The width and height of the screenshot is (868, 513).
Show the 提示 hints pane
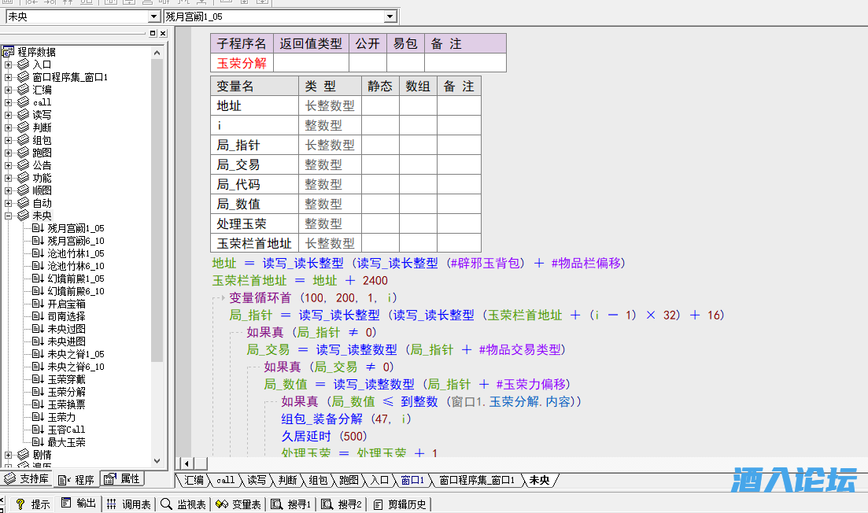33,504
